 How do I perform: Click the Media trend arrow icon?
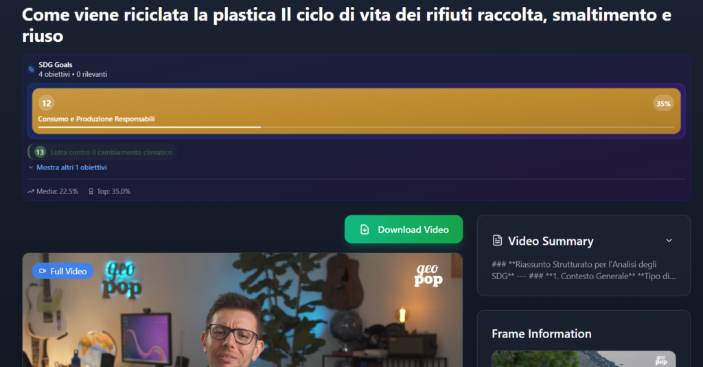[30, 191]
